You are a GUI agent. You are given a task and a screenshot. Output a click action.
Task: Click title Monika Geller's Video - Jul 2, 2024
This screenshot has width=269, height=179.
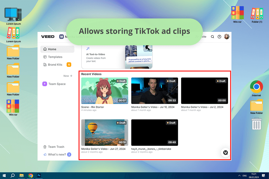[202, 107]
